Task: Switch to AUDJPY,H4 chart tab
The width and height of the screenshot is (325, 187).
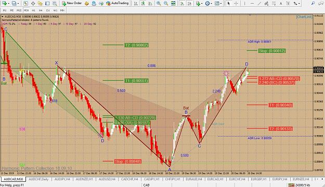Action: coord(62,179)
